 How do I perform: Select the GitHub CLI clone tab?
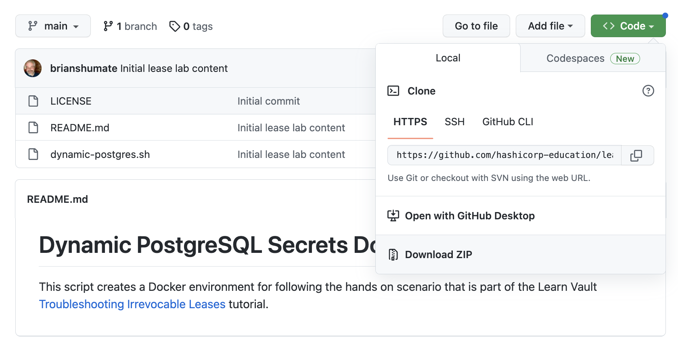pyautogui.click(x=508, y=122)
